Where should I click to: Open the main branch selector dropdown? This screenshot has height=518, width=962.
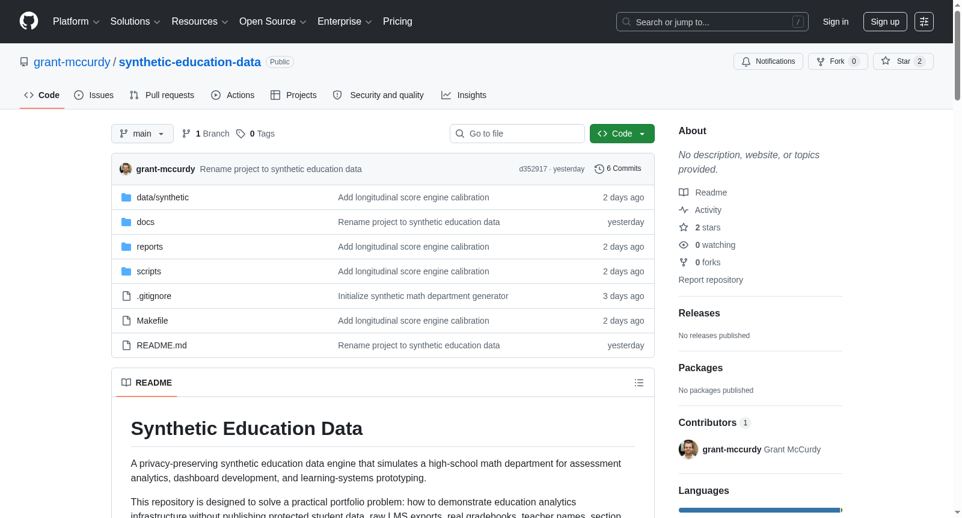[x=142, y=134]
